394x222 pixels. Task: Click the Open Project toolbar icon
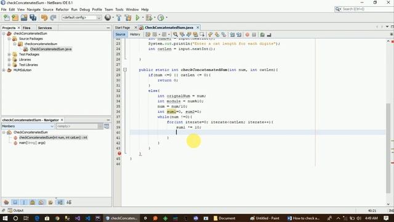[x=24, y=18]
